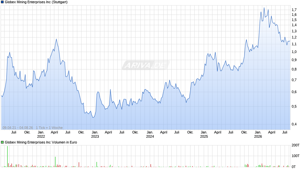Click the green volume bar at April 2022
The image size is (304, 170).
(x=55, y=162)
